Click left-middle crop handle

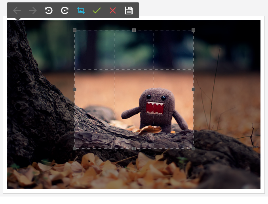click(x=74, y=89)
